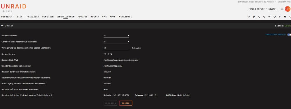Click the Docker vDisk-Pfad value /mnt/user/system/docker/docker.img
The width and height of the screenshot is (291, 109).
coord(121,60)
